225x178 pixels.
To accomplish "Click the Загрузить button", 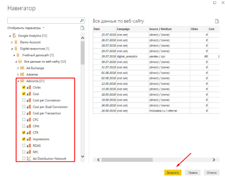I will tap(173, 173).
